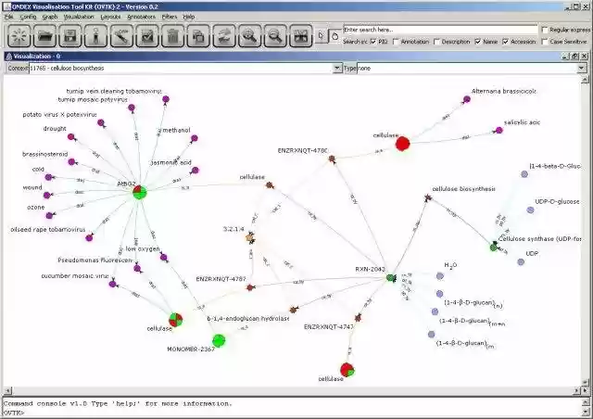The width and height of the screenshot is (593, 419).
Task: Select the UDP compound node
Action: (x=521, y=262)
